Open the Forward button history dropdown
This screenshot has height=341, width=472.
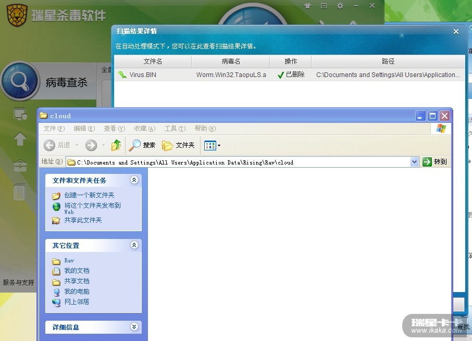(x=103, y=145)
